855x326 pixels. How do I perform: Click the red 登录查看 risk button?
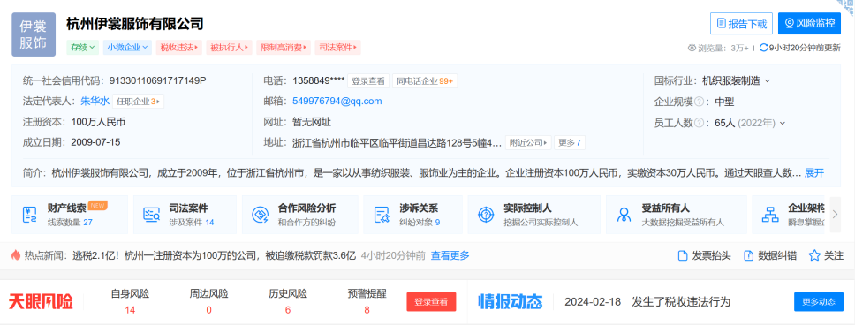click(x=431, y=301)
